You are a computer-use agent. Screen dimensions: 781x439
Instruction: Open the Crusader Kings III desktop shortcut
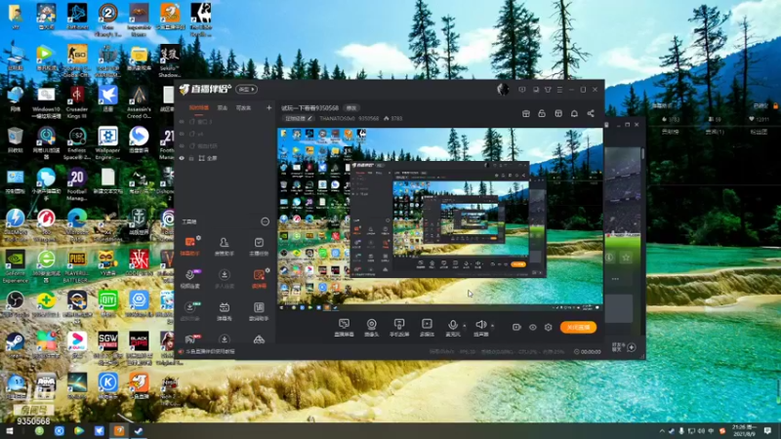77,101
